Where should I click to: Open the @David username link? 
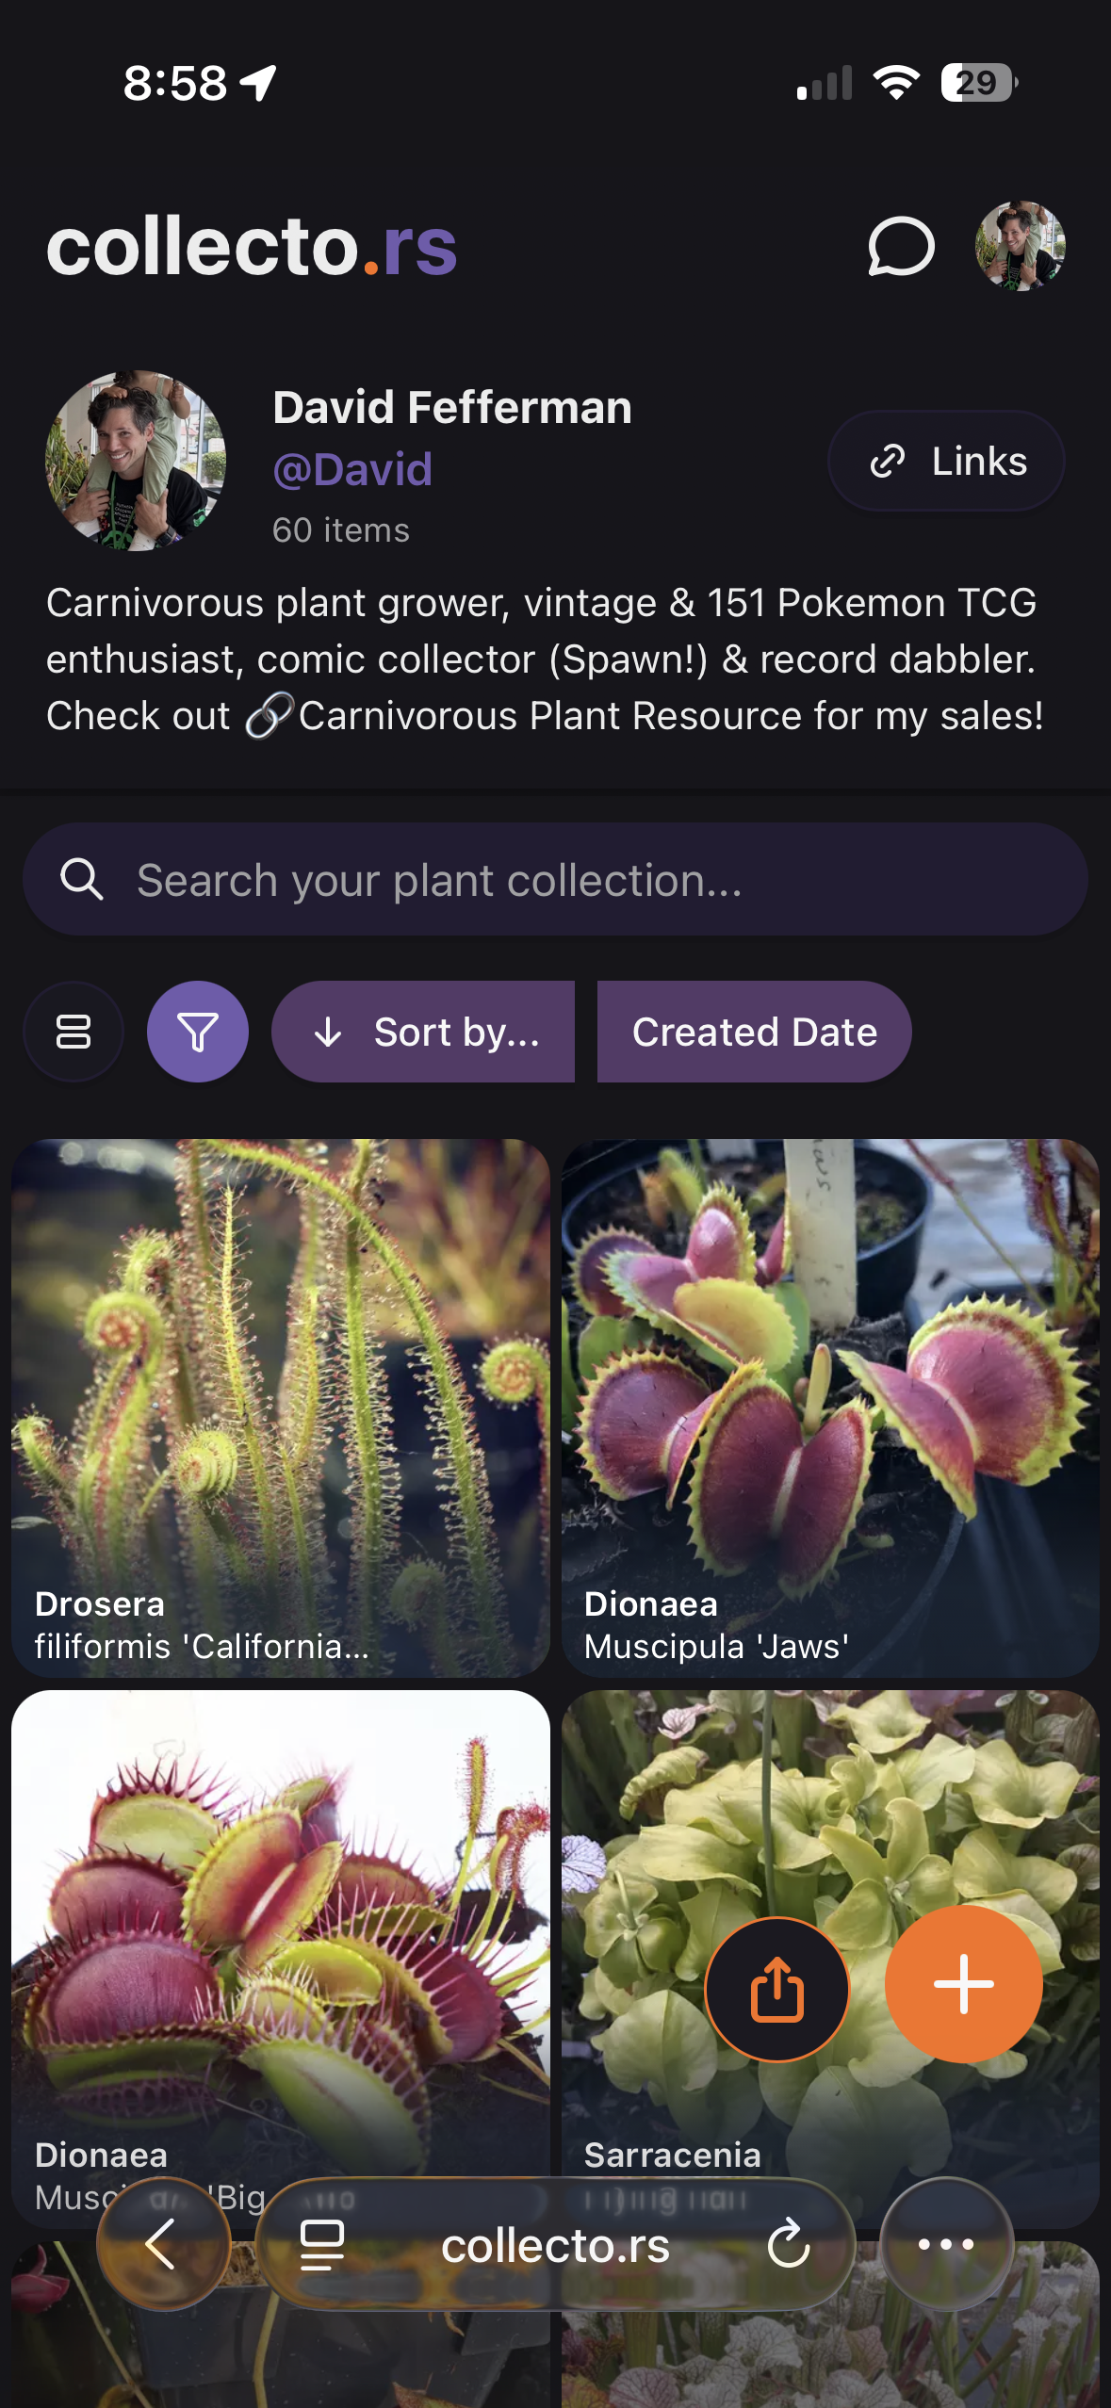pos(352,469)
